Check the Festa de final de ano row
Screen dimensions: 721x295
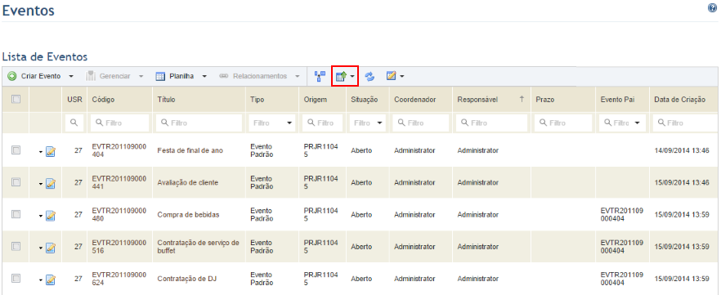pyautogui.click(x=16, y=150)
